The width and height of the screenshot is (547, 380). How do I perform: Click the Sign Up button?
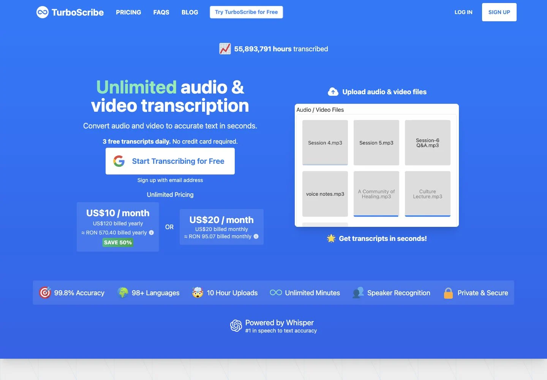[x=499, y=12]
